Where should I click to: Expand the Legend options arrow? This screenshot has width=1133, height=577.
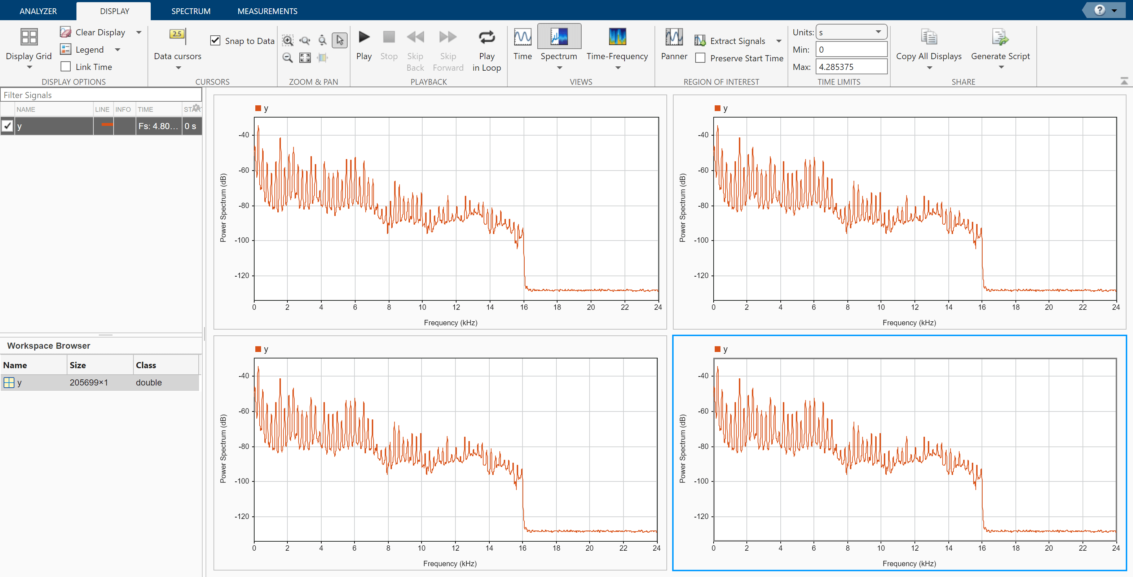pos(118,50)
